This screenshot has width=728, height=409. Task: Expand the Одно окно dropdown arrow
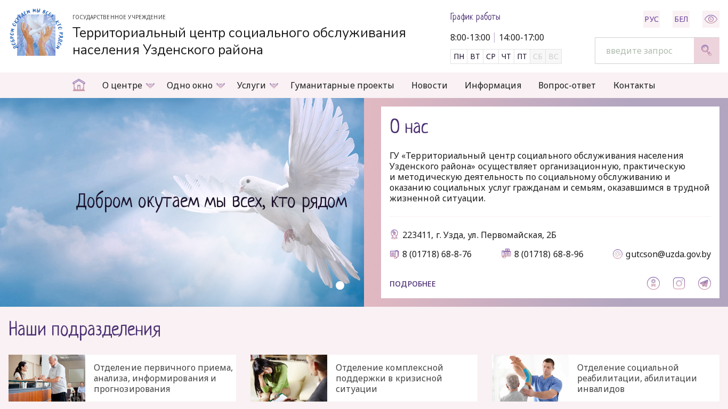(x=221, y=86)
